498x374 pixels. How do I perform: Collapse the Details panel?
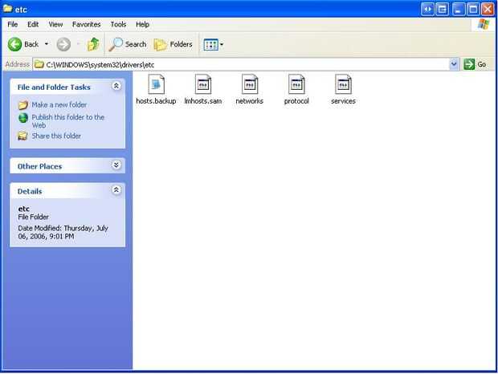click(116, 190)
